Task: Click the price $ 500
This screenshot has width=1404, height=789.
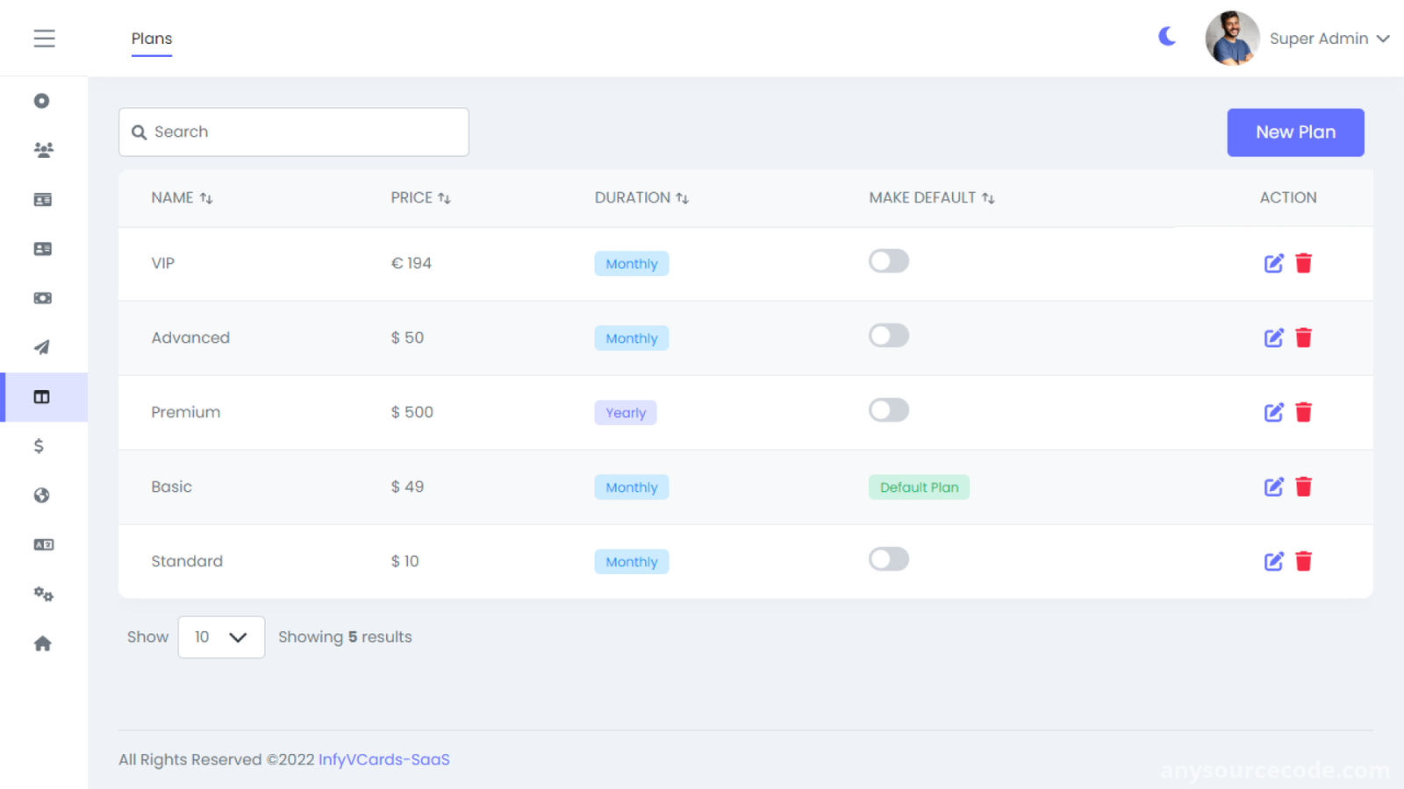Action: [412, 412]
